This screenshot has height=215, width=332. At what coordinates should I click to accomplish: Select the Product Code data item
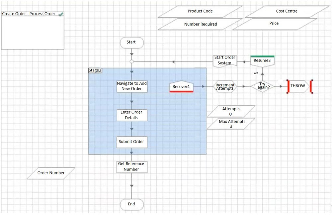click(200, 11)
